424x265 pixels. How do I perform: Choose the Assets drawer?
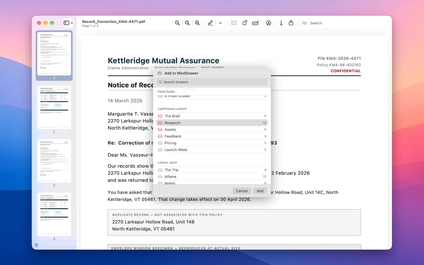212,130
